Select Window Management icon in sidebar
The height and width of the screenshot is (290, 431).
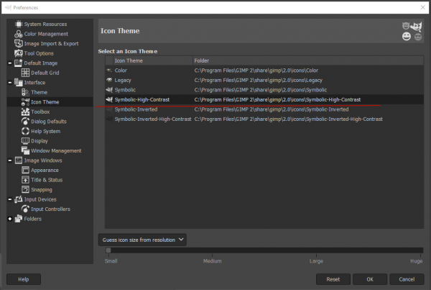coord(25,150)
